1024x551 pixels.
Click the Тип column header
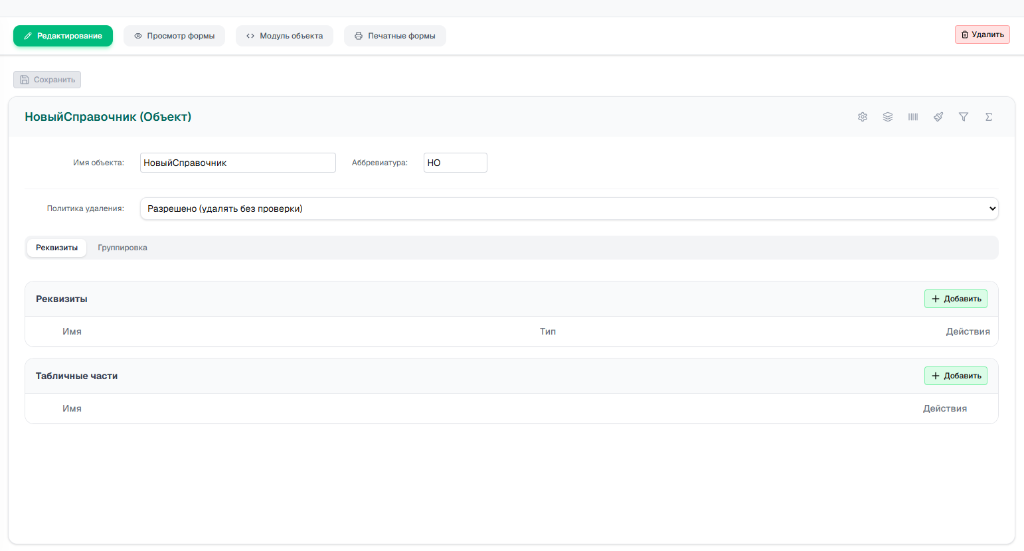pyautogui.click(x=548, y=331)
